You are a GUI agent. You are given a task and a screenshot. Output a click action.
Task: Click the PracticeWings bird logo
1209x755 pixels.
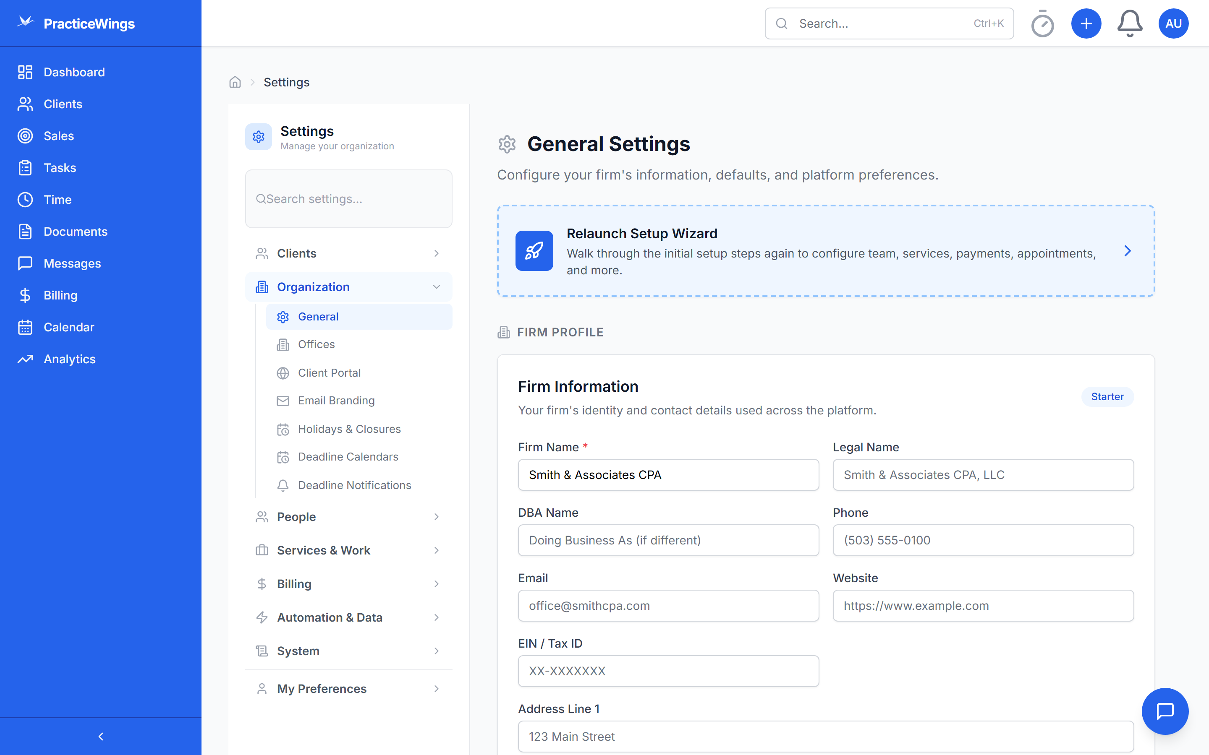[x=25, y=22]
